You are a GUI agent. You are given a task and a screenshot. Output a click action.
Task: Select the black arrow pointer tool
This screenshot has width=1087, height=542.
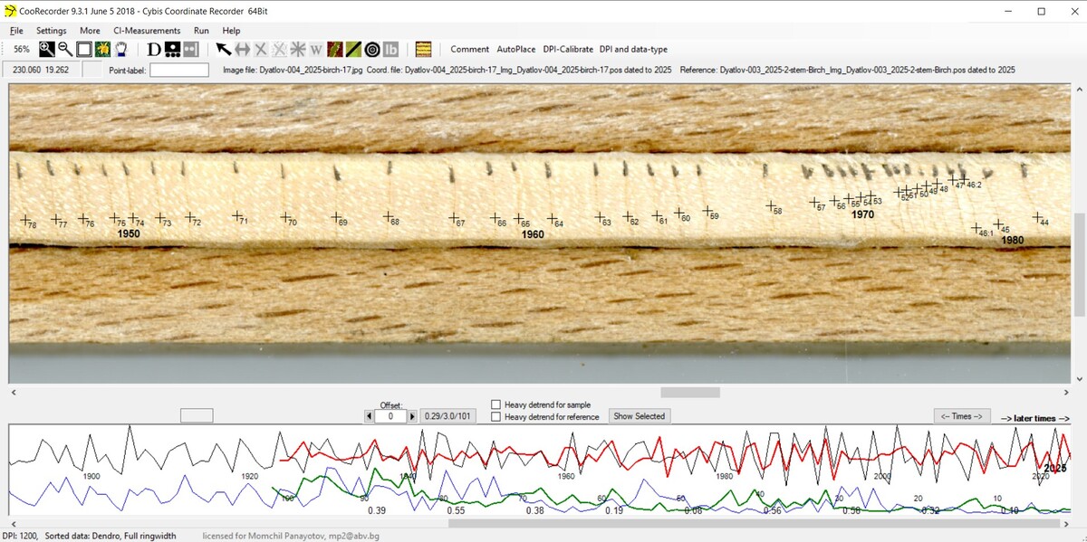pyautogui.click(x=223, y=49)
